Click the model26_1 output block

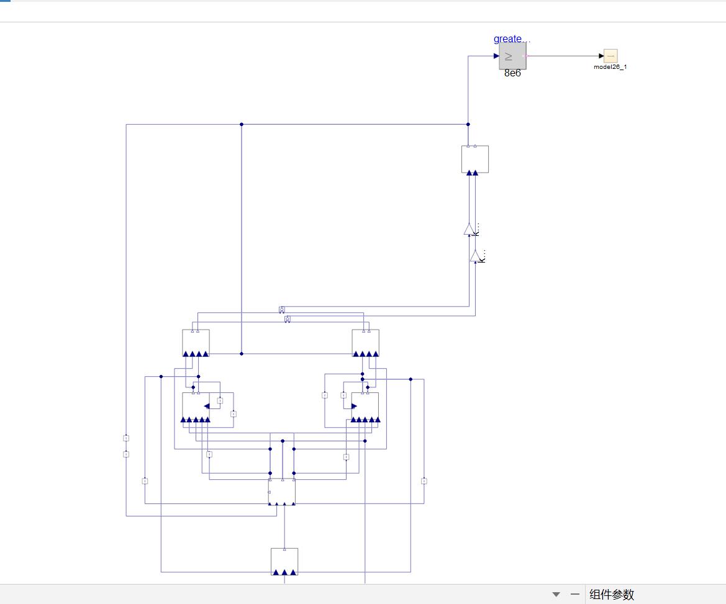(610, 56)
